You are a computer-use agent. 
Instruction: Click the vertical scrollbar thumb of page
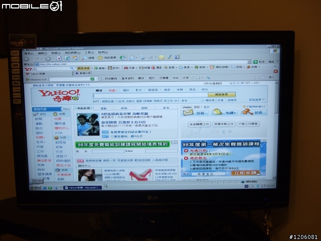click(276, 98)
